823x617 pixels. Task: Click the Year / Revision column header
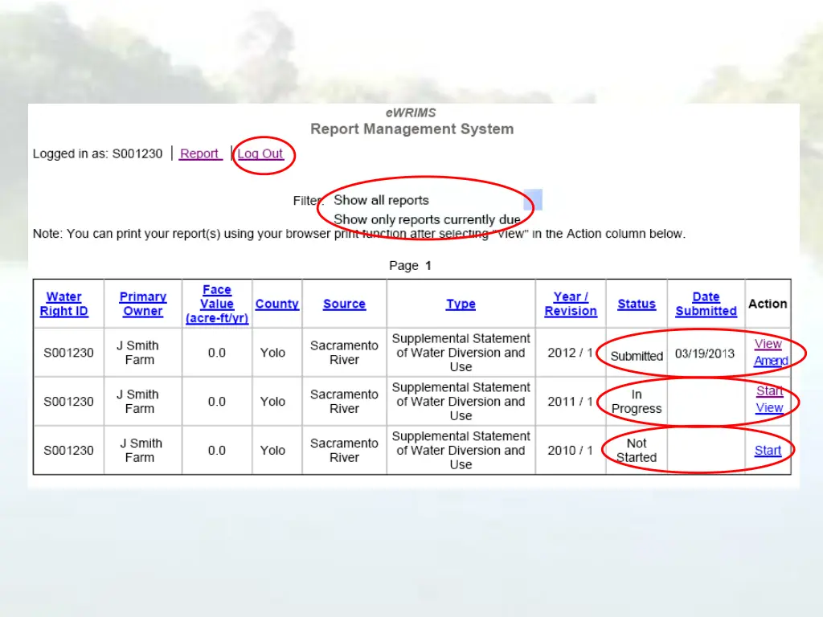571,304
